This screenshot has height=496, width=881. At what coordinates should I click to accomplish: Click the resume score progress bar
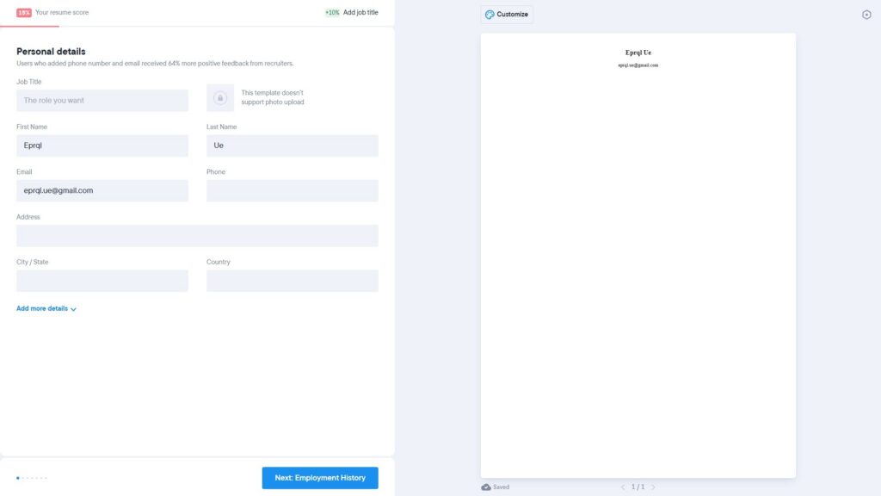pos(29,26)
